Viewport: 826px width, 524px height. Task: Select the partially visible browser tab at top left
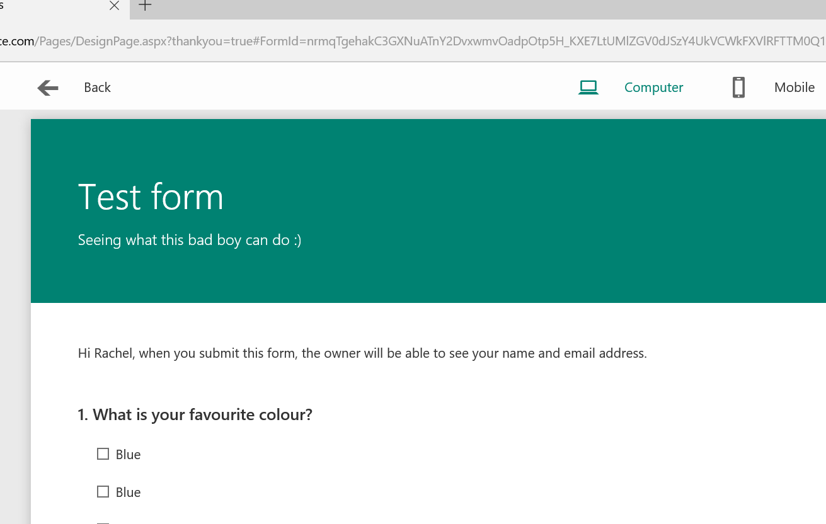coord(50,8)
